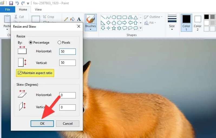Screen dimensions: 216x138
Task: Undo the last action in the title bar
Action: pyautogui.click(x=17, y=3)
